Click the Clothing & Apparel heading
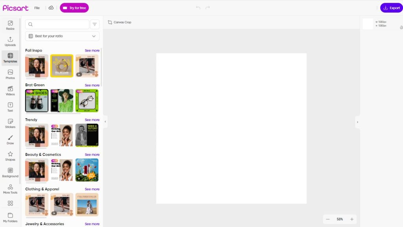The image size is (403, 227). 42,189
